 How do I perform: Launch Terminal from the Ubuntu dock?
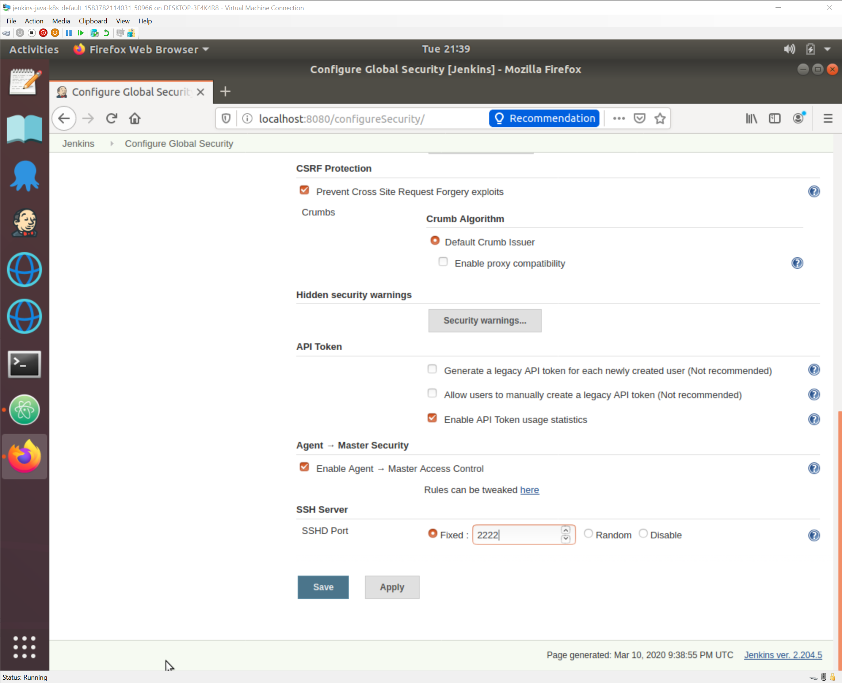click(24, 363)
